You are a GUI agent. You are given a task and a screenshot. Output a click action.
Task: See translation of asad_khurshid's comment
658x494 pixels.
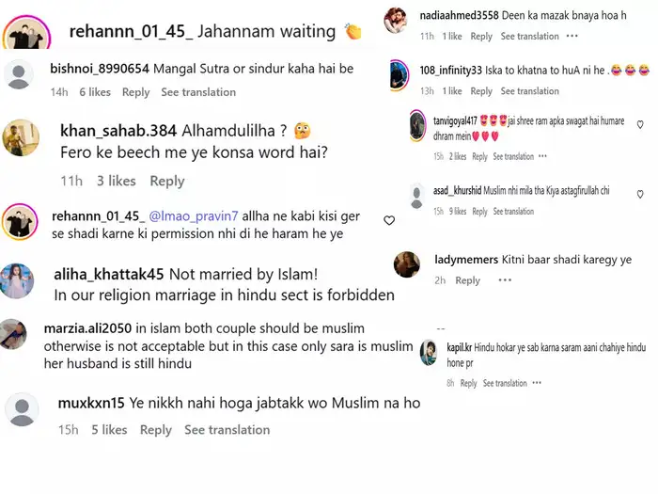[x=513, y=212]
